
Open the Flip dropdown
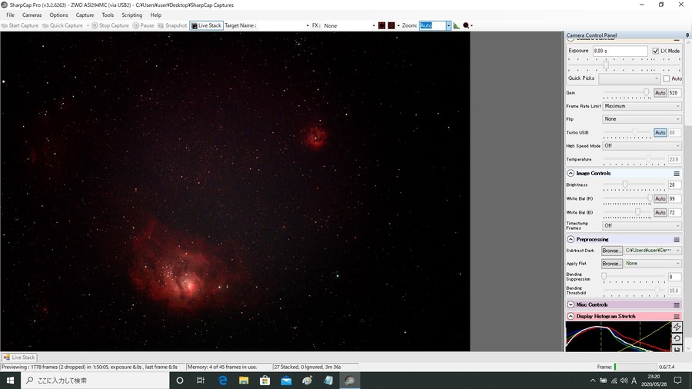click(x=642, y=119)
